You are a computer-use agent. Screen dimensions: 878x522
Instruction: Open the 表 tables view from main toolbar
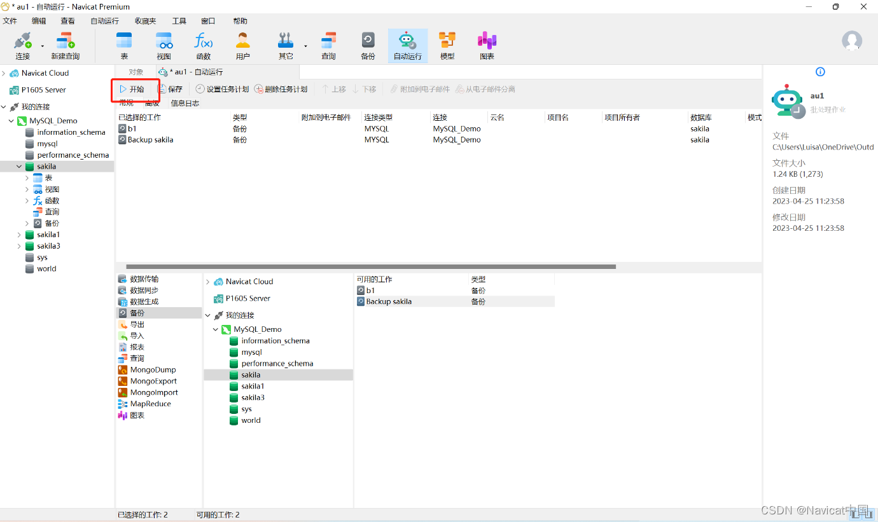124,46
